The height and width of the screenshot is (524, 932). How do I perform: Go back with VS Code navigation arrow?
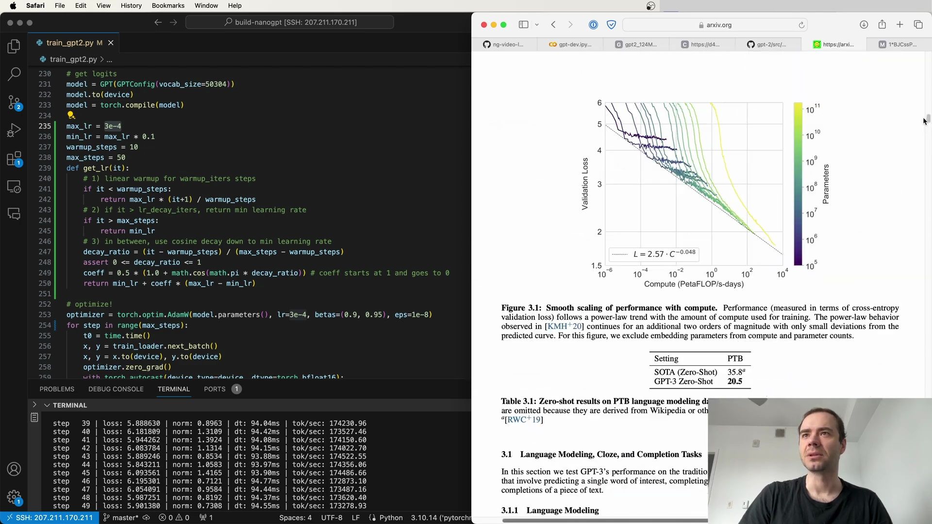[158, 22]
